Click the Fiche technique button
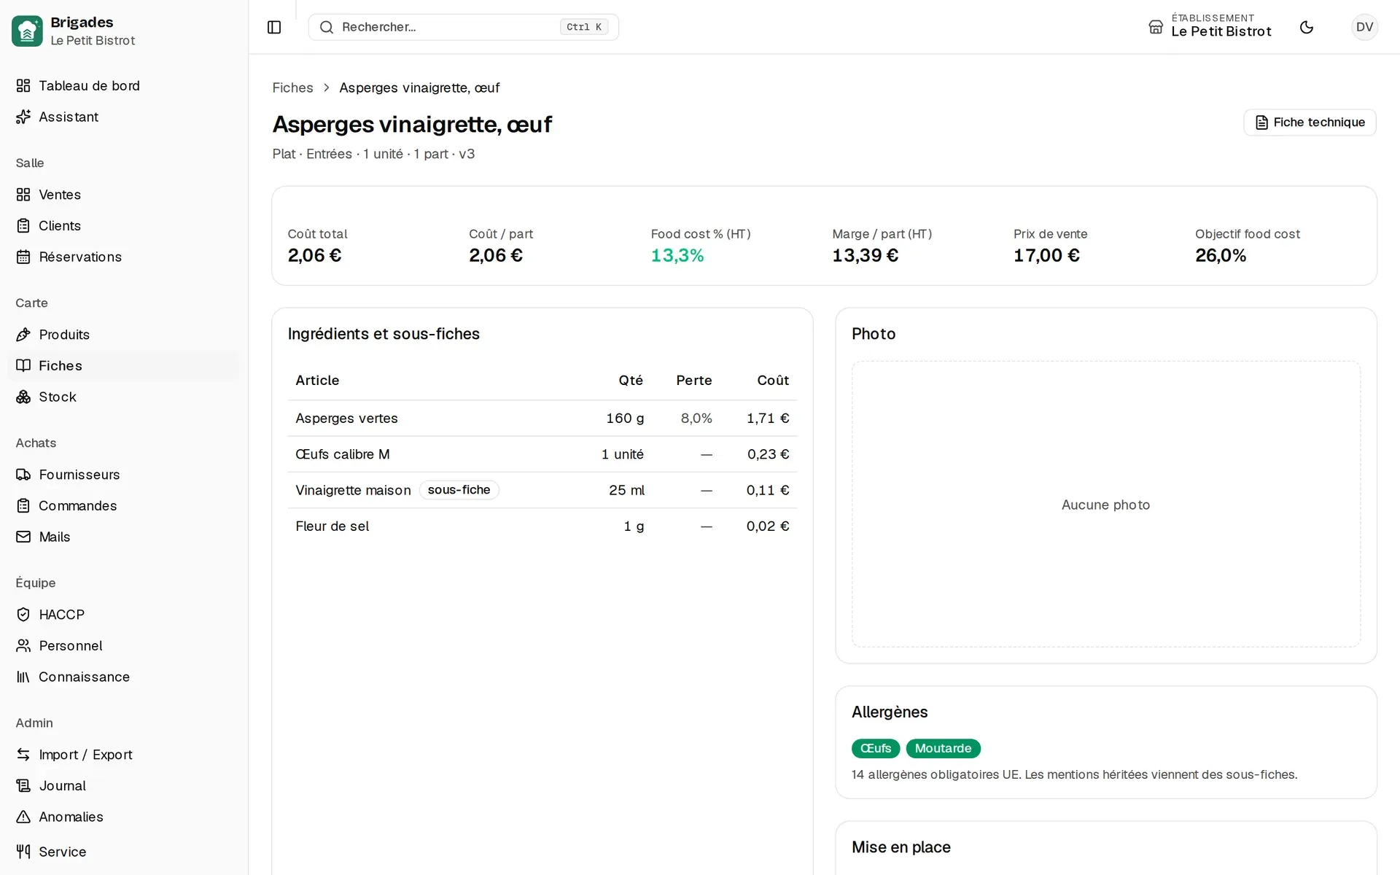 [1310, 122]
